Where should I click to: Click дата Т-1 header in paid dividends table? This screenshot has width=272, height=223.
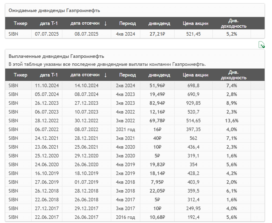[49, 75]
